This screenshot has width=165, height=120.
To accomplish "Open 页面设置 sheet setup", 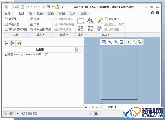I will (12, 24).
